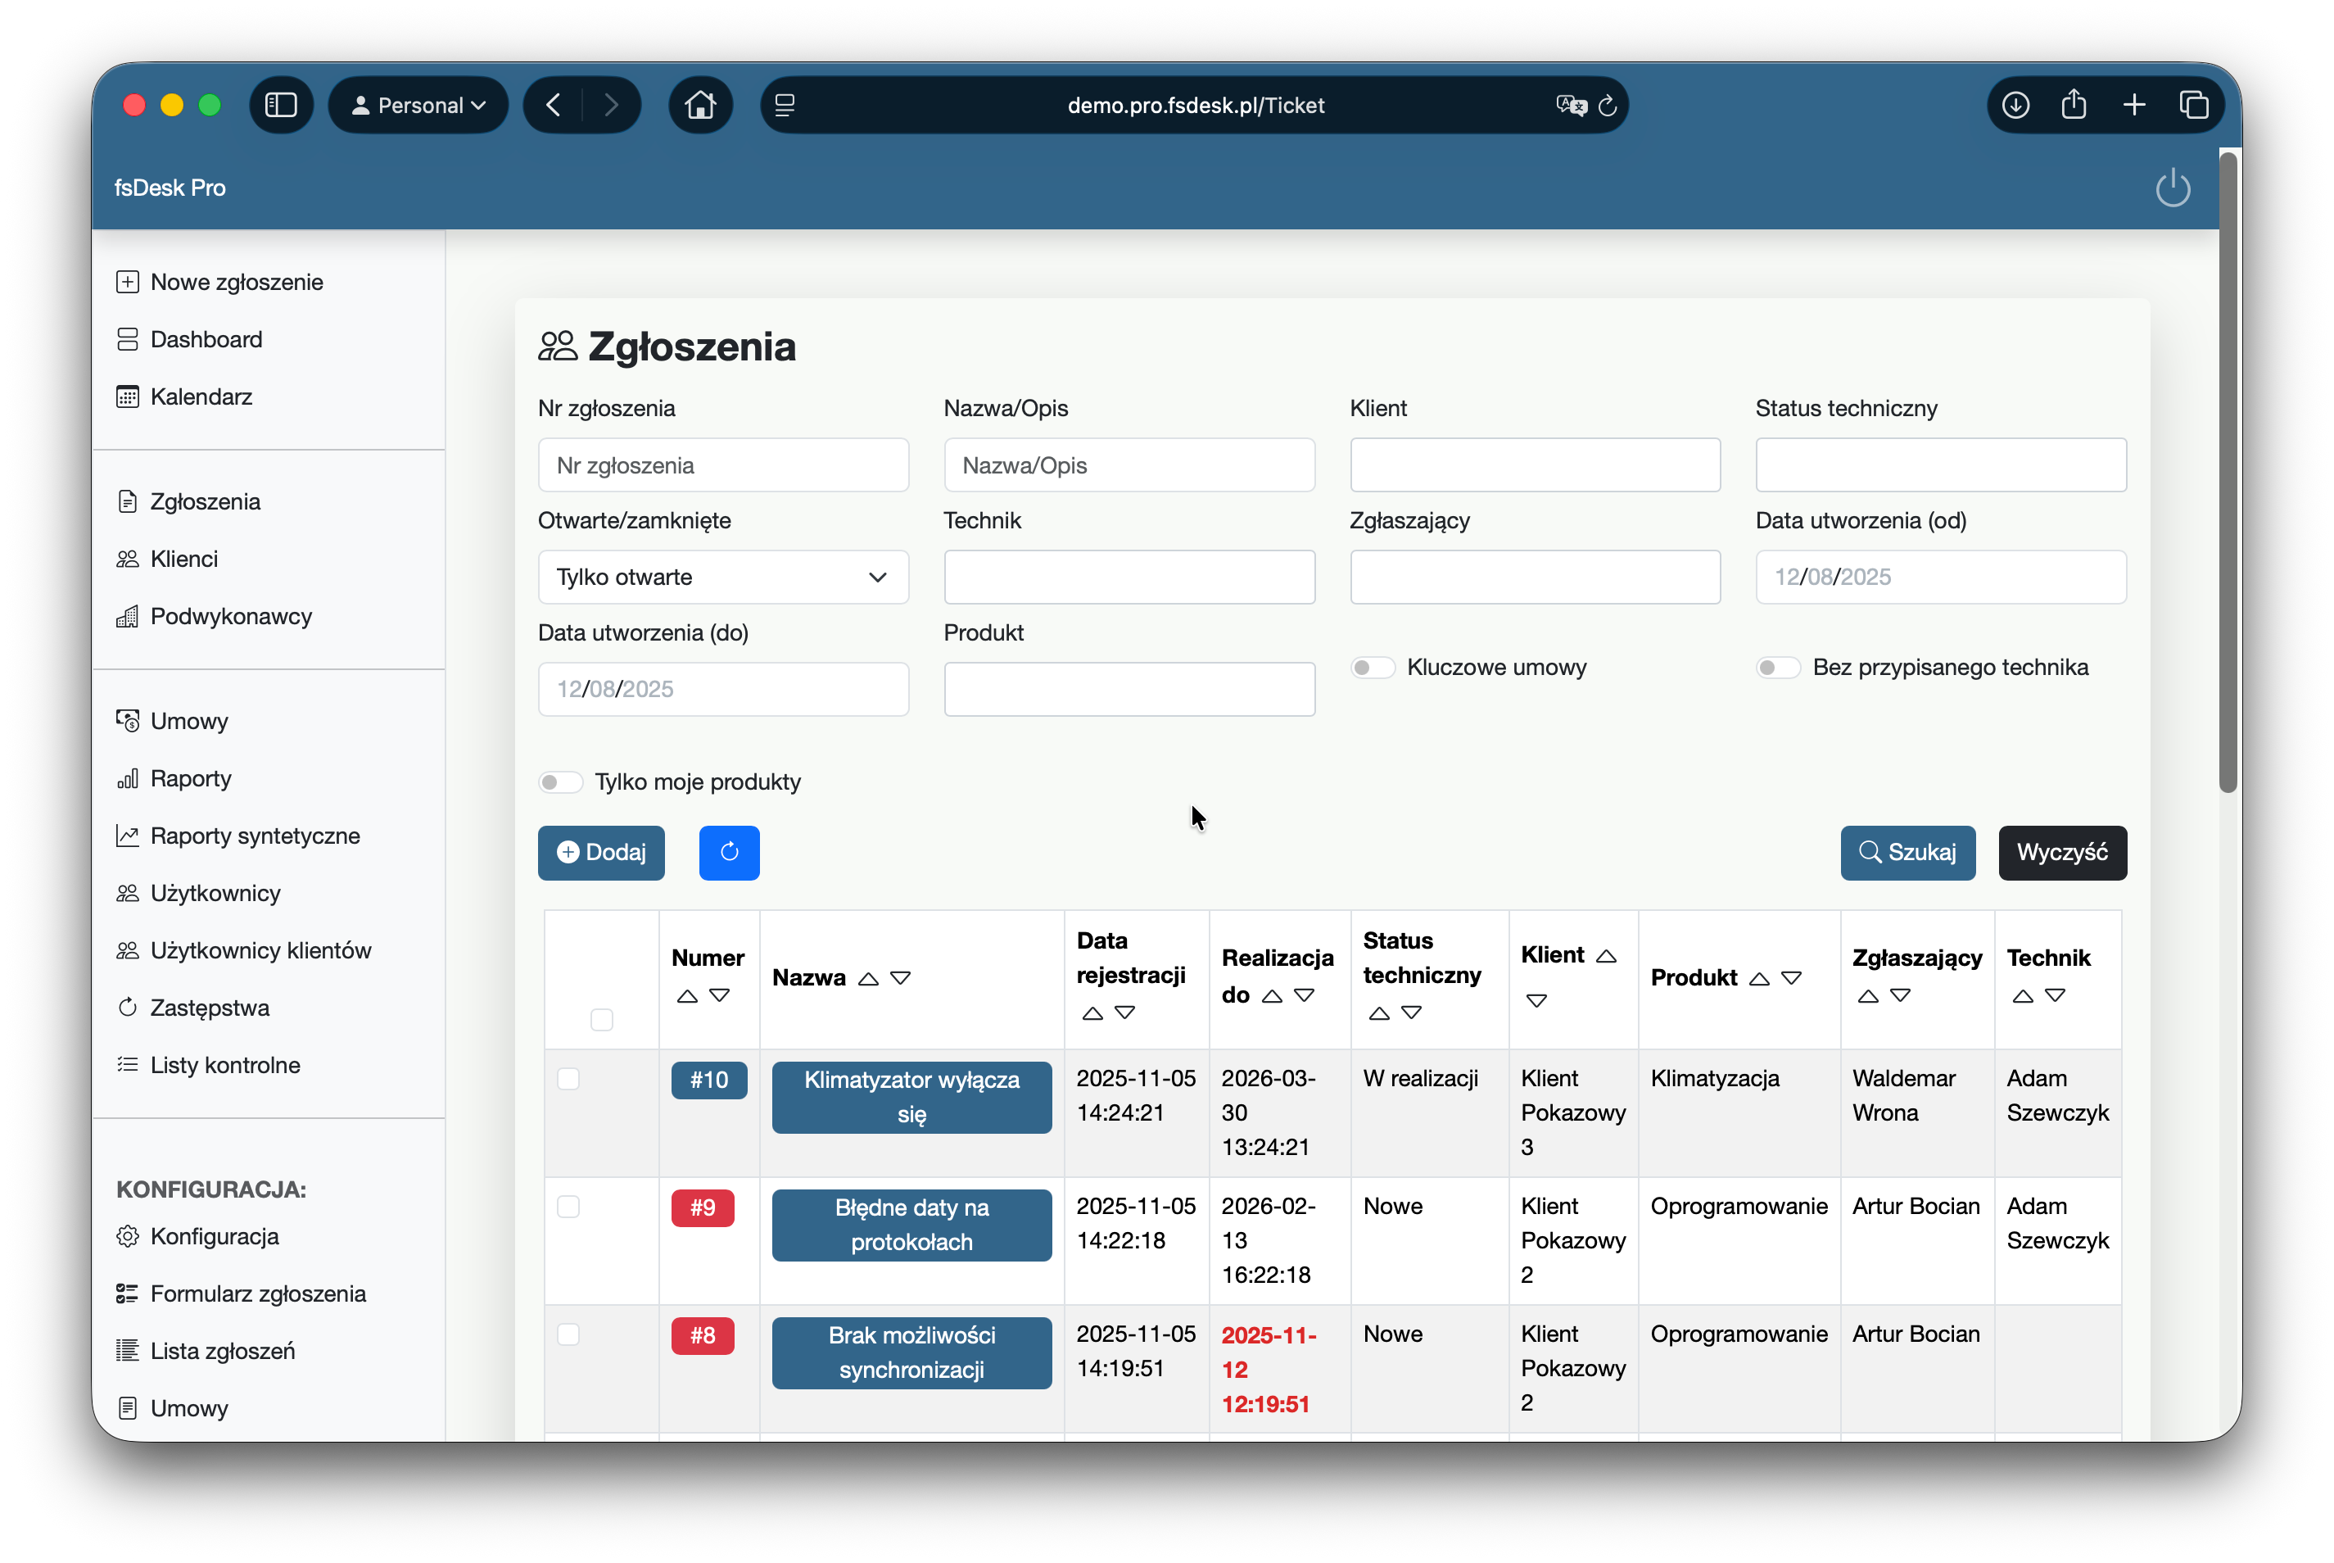This screenshot has width=2334, height=1563.
Task: Open downloads icon in browser toolbar
Action: 2015,105
